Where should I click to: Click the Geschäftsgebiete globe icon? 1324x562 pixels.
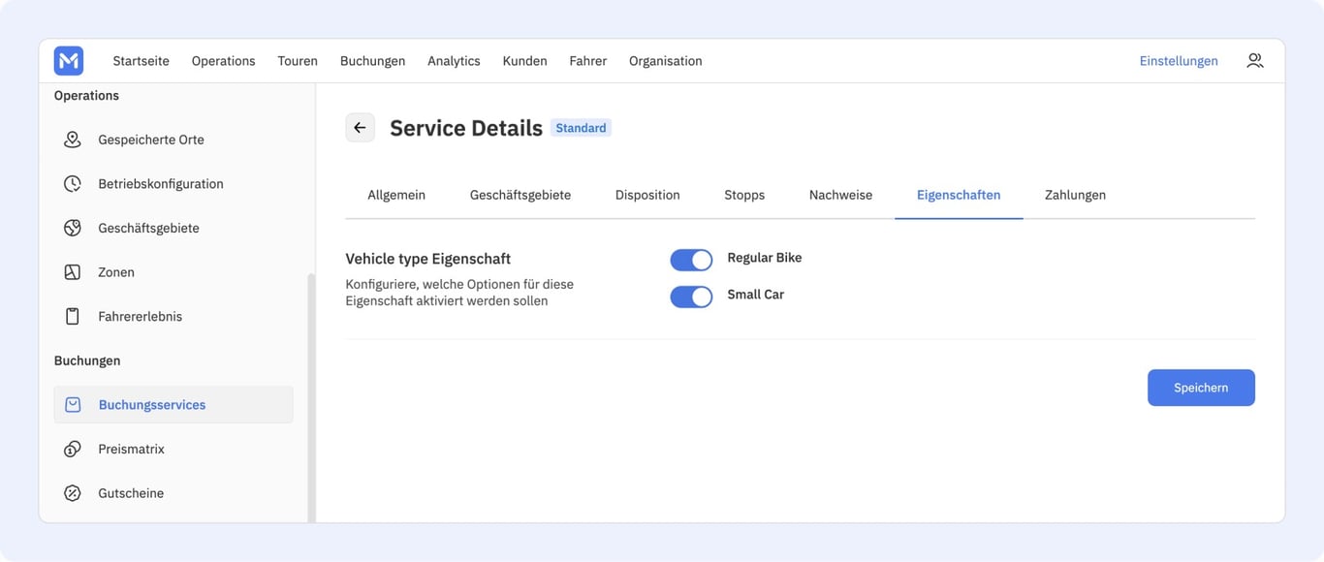point(73,229)
